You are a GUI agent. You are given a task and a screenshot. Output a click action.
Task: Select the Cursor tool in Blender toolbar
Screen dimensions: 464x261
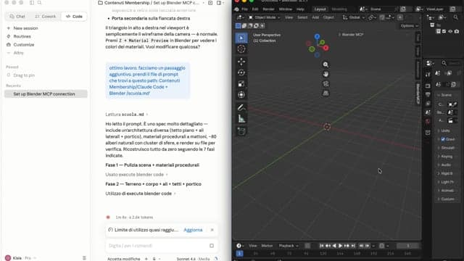[241, 49]
